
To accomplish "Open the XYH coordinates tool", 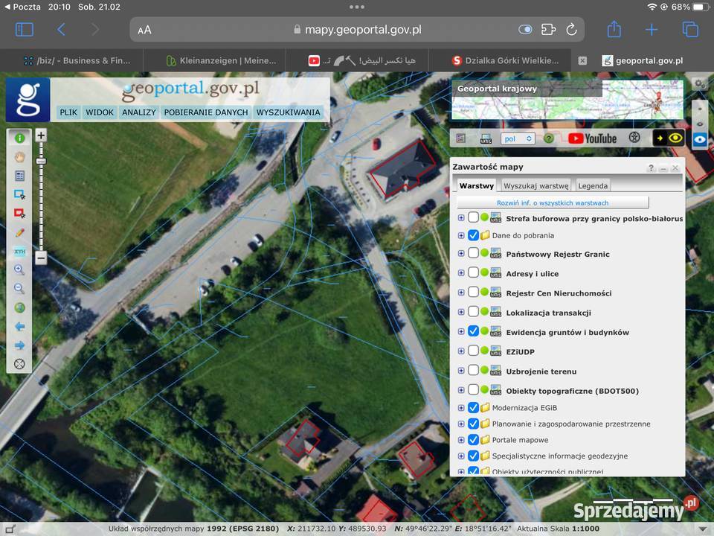I will 19,252.
